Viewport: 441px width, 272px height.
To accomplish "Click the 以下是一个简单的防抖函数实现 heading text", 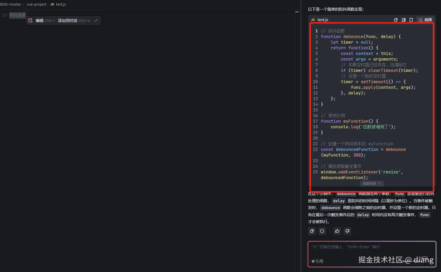I will point(336,10).
